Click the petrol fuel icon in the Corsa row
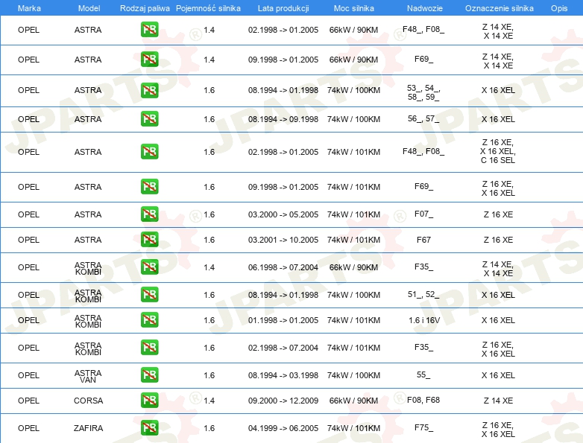Viewport: 583px width, 443px height. [149, 401]
